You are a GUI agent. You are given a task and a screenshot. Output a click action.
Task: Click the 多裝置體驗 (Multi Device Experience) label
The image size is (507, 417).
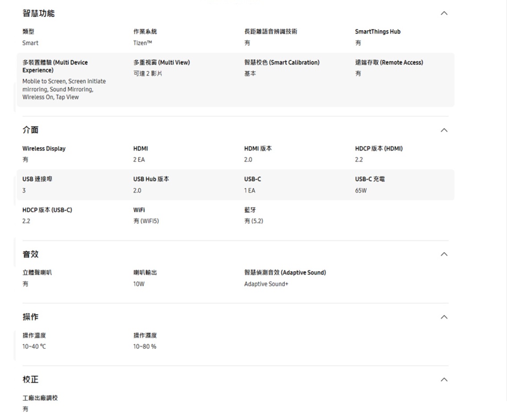coord(55,66)
